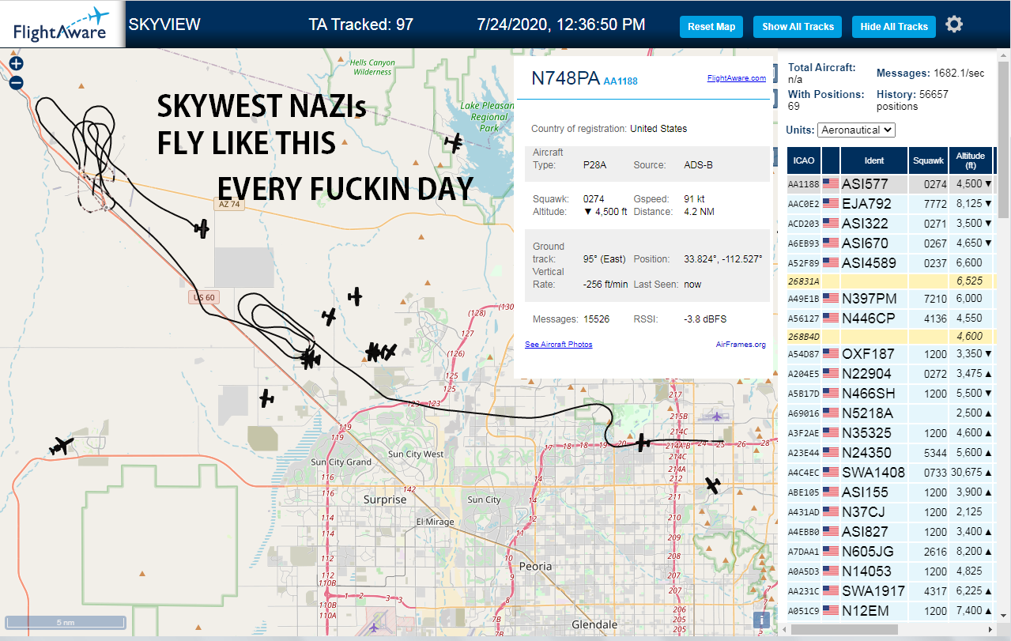Open the settings gear icon

954,25
